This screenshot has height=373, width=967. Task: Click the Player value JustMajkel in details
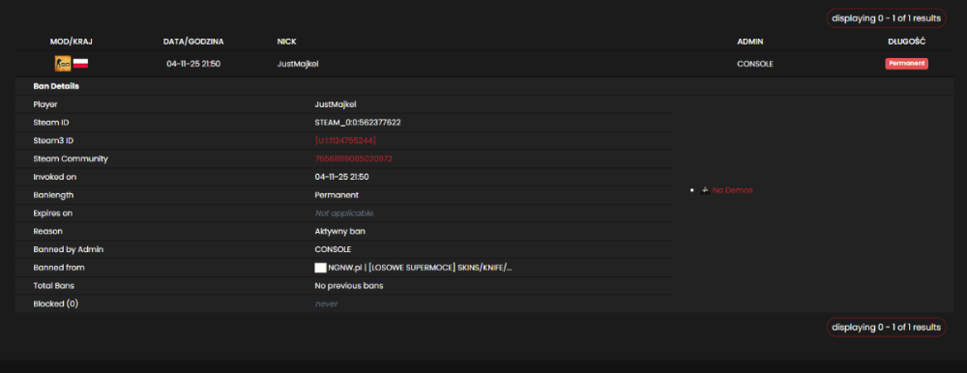pos(336,104)
